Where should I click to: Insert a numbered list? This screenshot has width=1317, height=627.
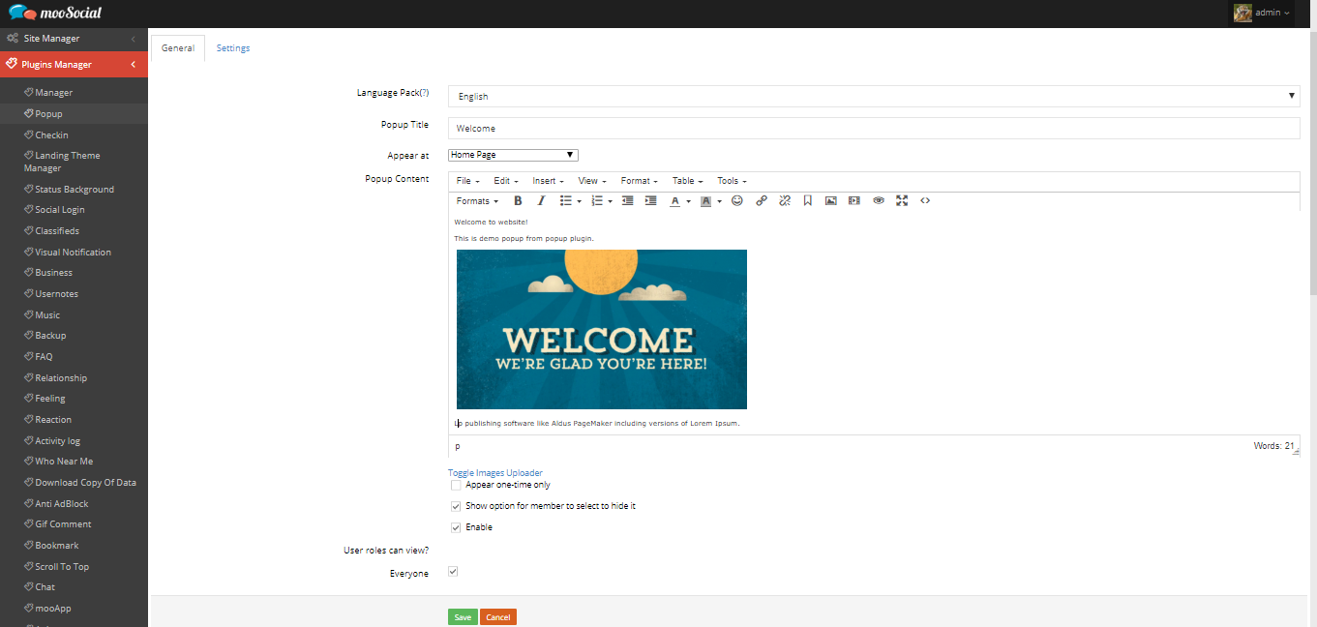[x=597, y=201]
